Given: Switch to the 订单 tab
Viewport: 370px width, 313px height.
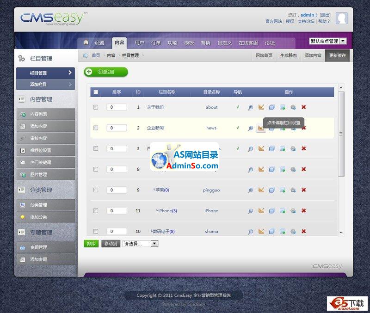Looking at the screenshot, I should pos(156,43).
